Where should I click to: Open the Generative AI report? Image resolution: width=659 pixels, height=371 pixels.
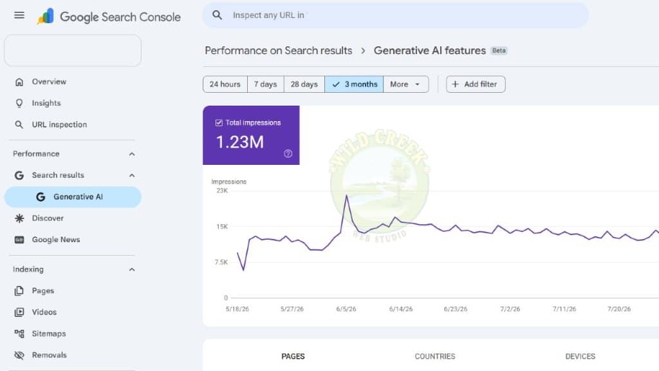coord(73,197)
